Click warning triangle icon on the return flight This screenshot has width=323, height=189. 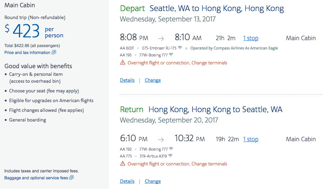(123, 164)
